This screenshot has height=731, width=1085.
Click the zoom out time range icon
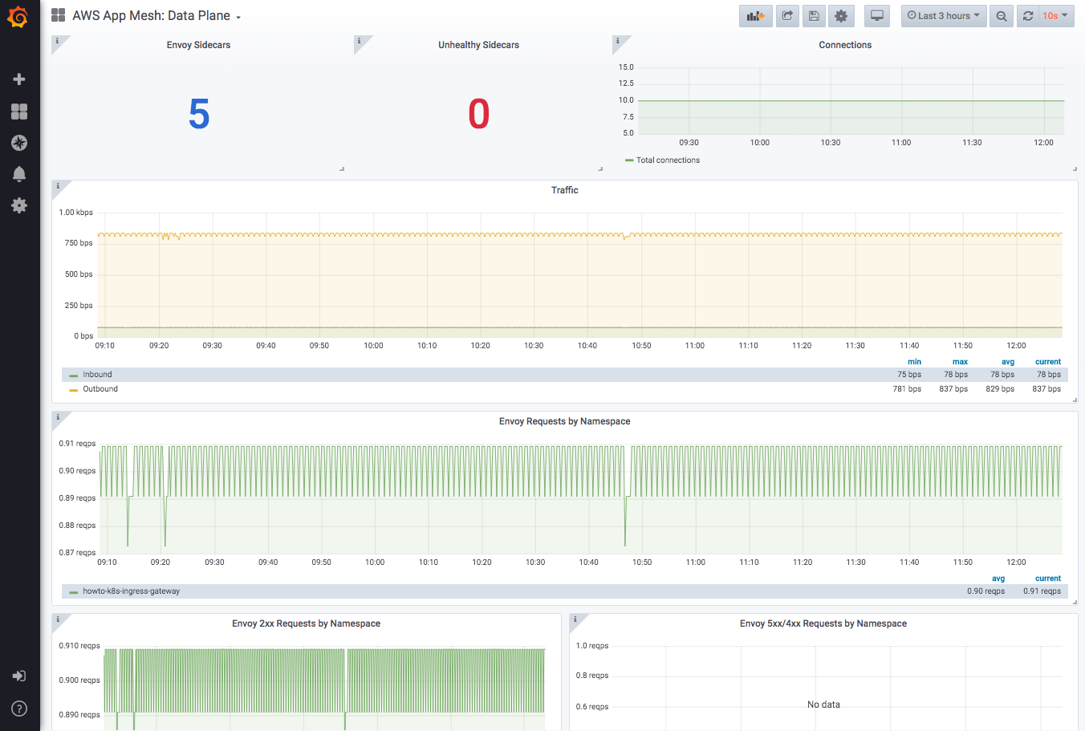point(1002,16)
